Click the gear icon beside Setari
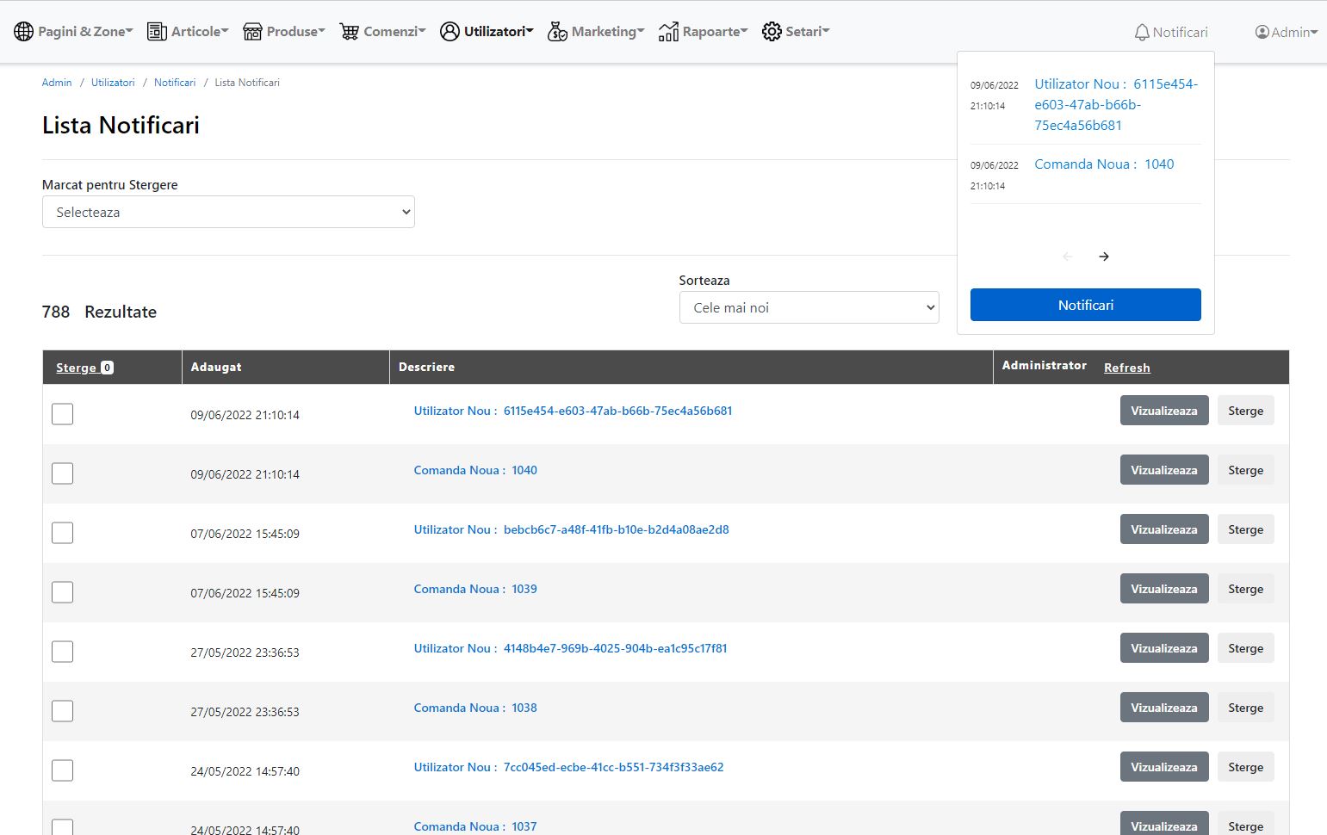The width and height of the screenshot is (1327, 835). (x=772, y=32)
